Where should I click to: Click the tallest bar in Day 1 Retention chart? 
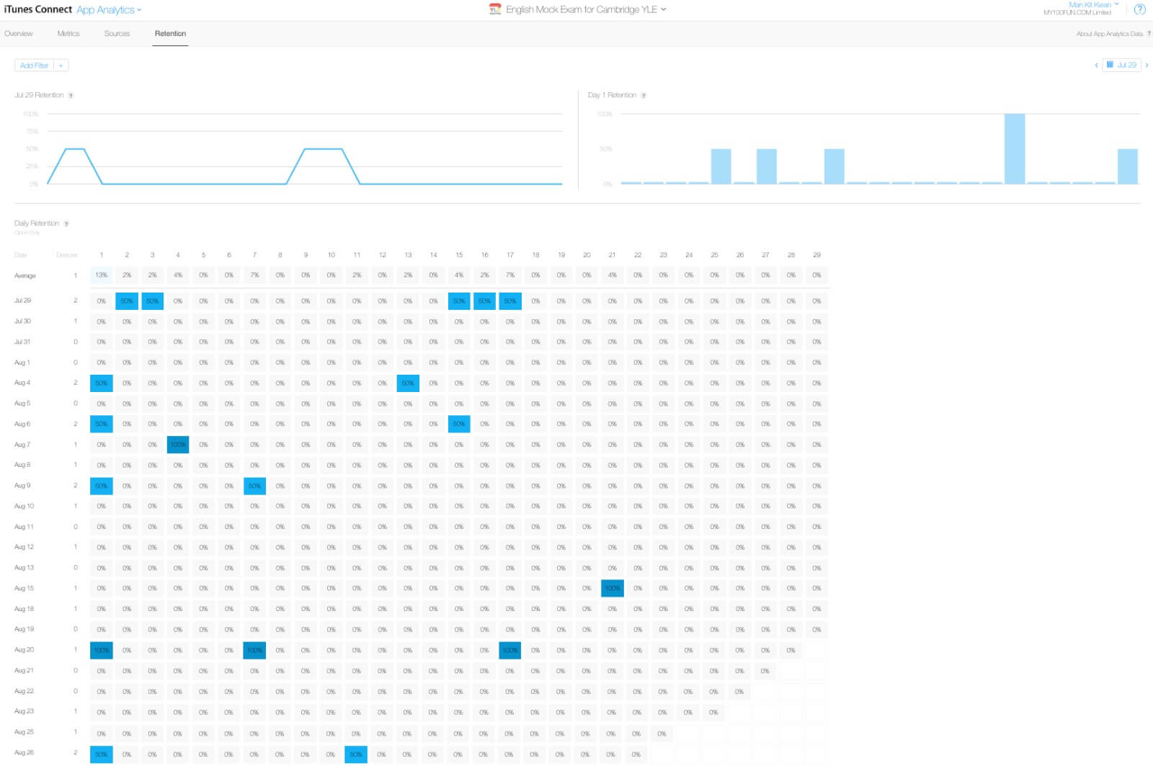(x=1014, y=148)
